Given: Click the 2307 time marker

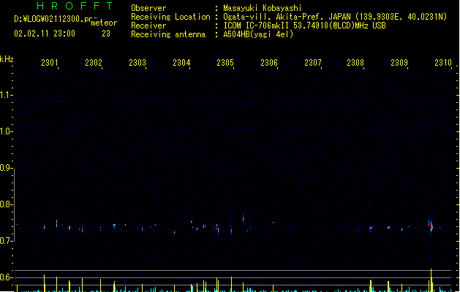Looking at the screenshot, I should 313,63.
